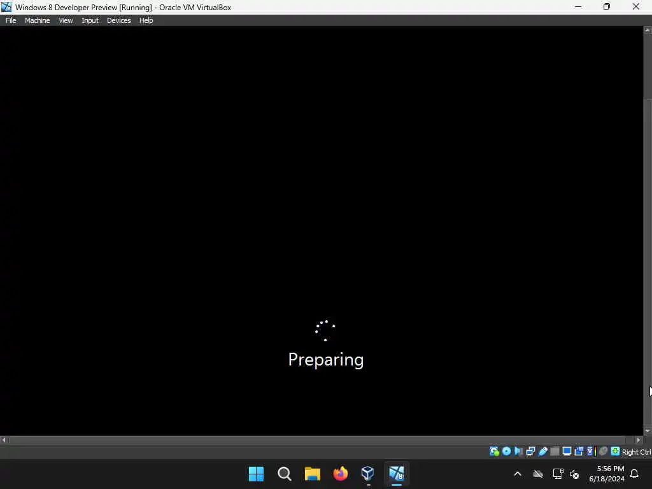The image size is (652, 489).
Task: Close the VirtualBox VM window
Action: coord(636,6)
